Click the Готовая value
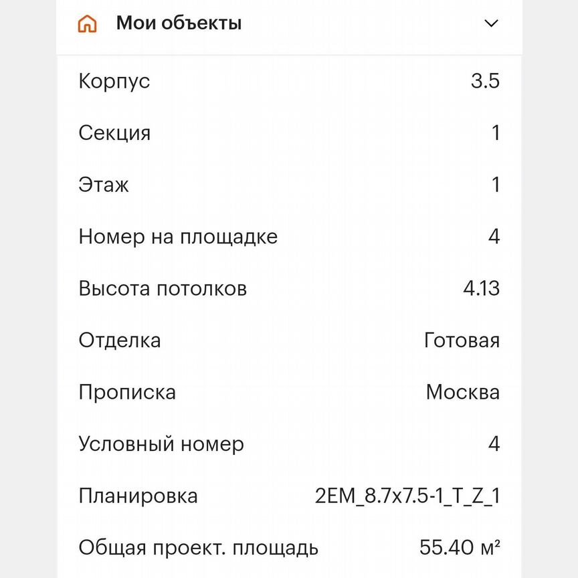Viewport: 578px width, 578px height. coord(462,339)
